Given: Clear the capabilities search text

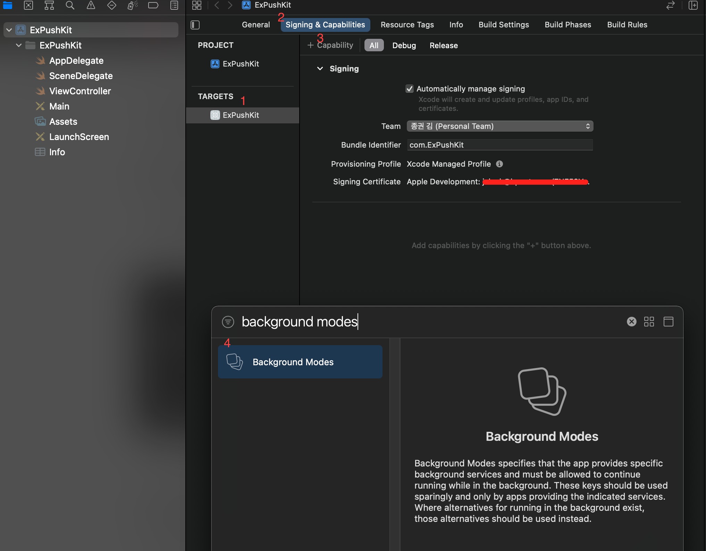Looking at the screenshot, I should 631,322.
